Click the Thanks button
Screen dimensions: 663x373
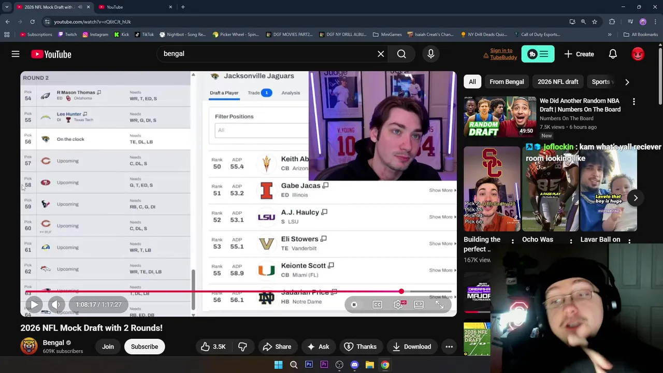tap(360, 347)
